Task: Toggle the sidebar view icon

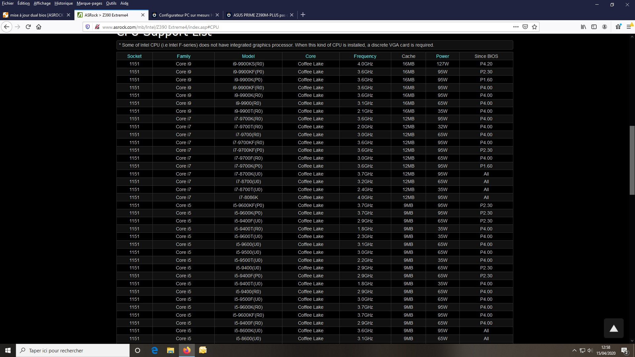Action: click(x=594, y=27)
